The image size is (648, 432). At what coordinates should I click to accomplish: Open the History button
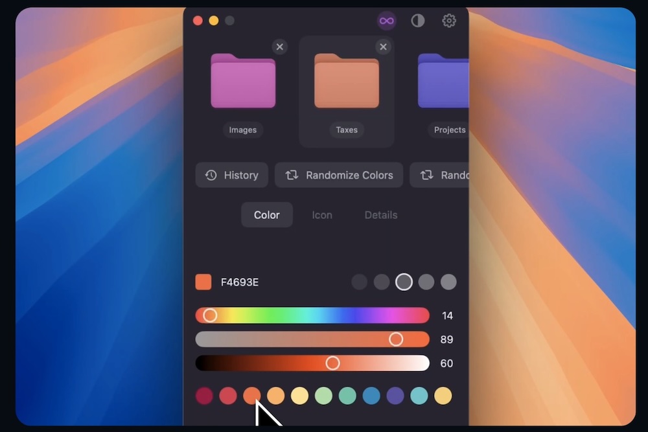[x=232, y=175]
